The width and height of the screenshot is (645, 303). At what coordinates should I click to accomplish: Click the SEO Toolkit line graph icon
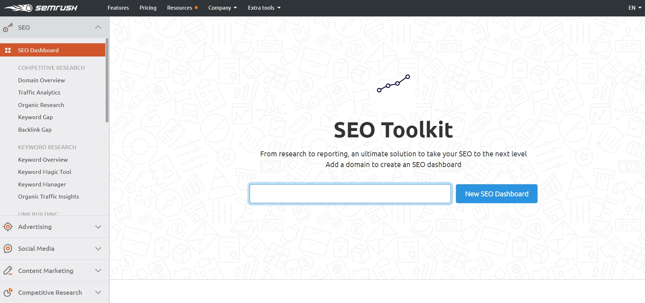click(x=393, y=83)
